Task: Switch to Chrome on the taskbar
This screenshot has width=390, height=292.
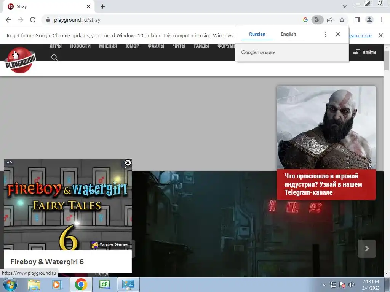Action: (x=81, y=284)
